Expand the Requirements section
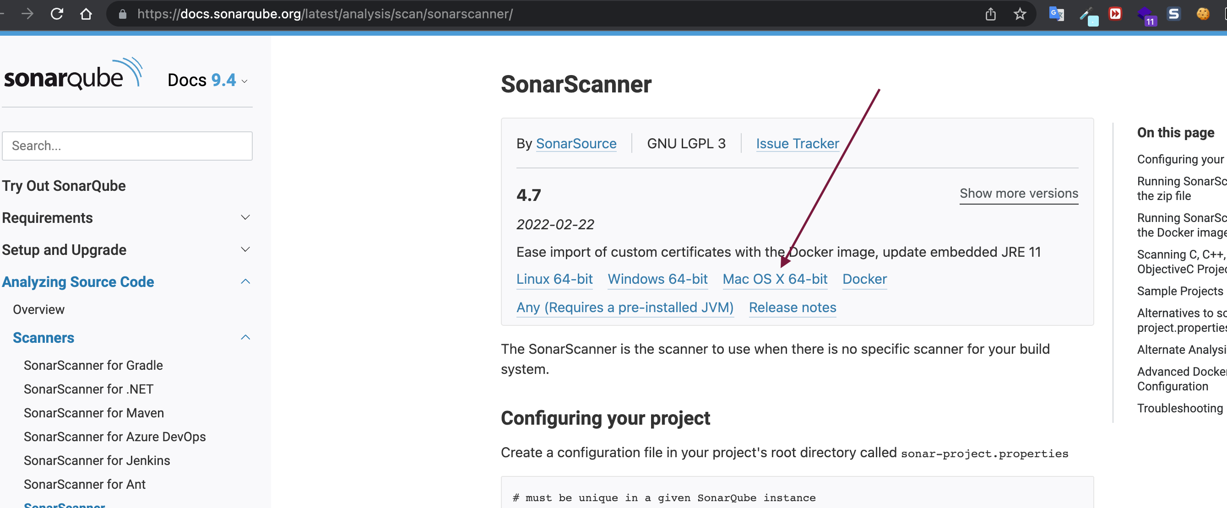The height and width of the screenshot is (508, 1227). 245,217
